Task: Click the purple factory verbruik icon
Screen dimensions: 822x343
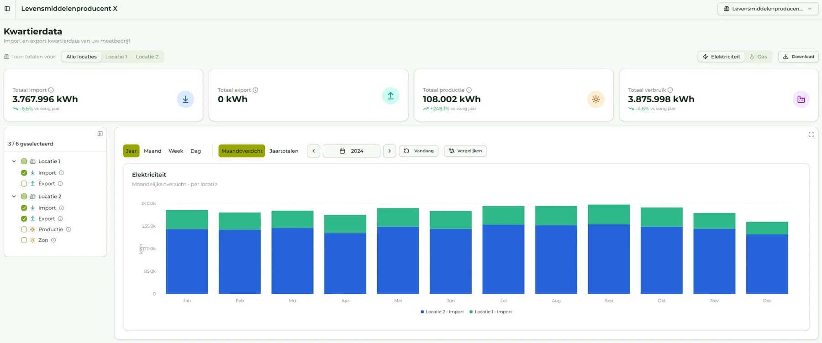Action: click(801, 99)
